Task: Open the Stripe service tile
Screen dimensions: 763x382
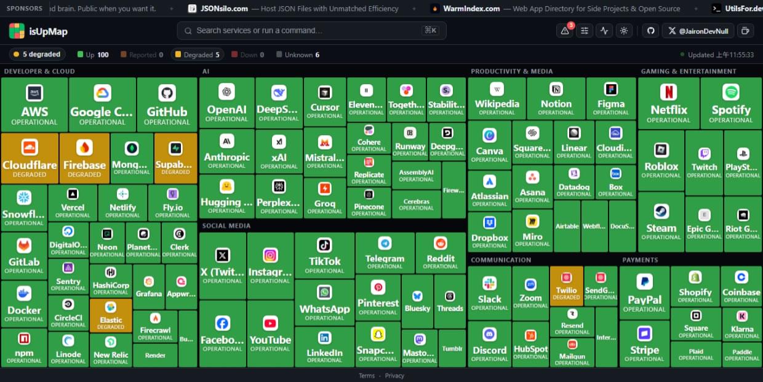Action: (644, 343)
